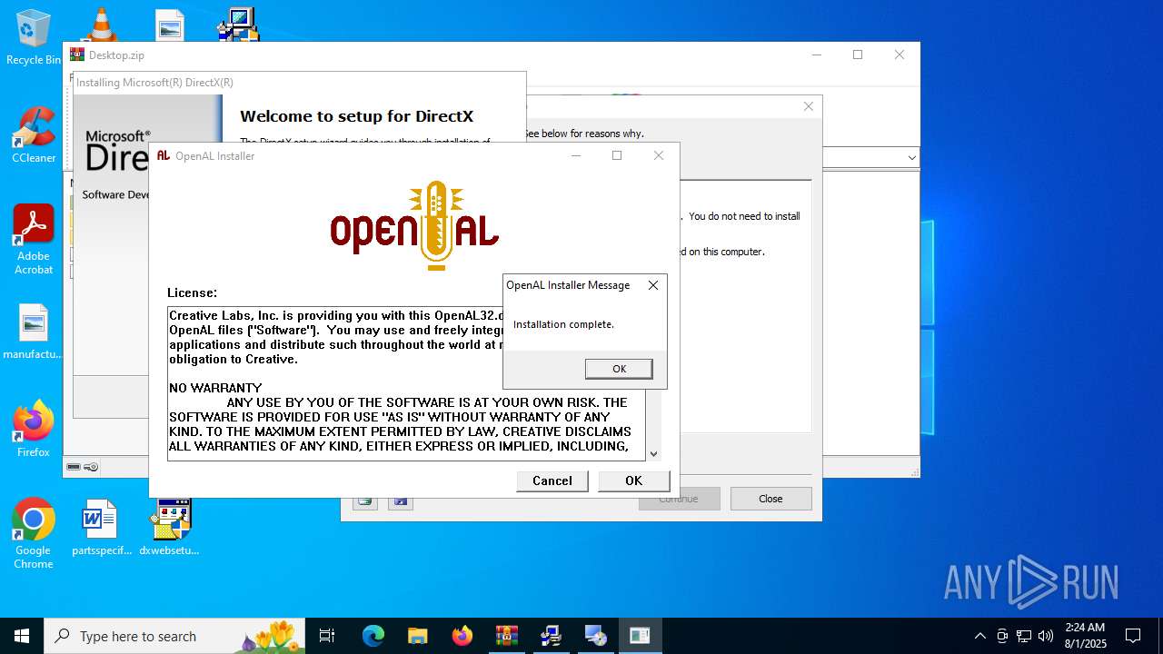Open the notification center icon

(x=1133, y=636)
